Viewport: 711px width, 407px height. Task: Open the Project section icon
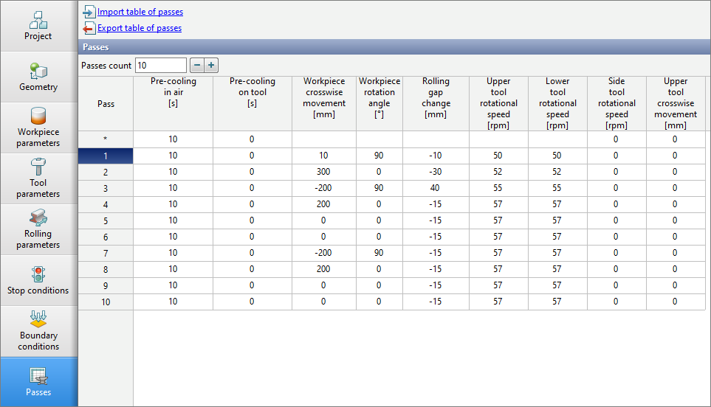coord(38,19)
